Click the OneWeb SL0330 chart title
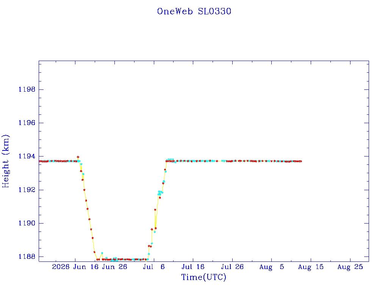Screen dimensions: 388x291 (x=194, y=11)
